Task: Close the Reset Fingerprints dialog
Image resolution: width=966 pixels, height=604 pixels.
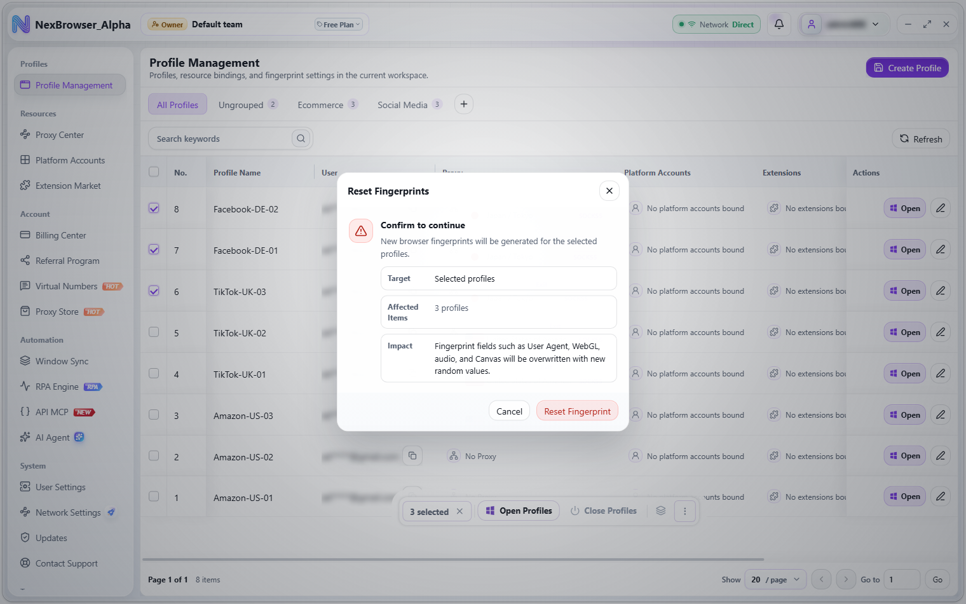Action: (609, 191)
